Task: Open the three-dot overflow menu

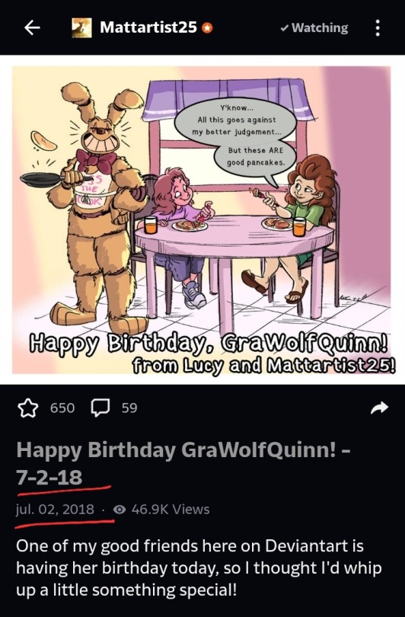Action: coord(377,28)
